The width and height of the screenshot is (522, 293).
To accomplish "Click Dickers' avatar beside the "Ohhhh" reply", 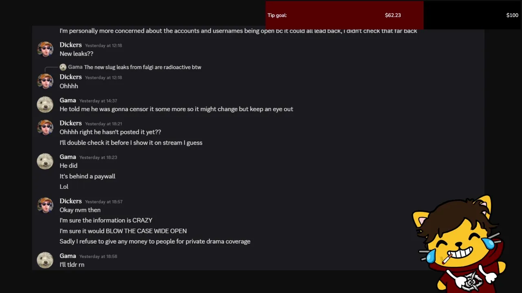I will coord(45,81).
